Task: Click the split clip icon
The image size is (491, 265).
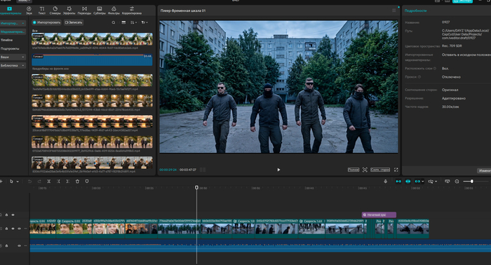Action: point(49,181)
